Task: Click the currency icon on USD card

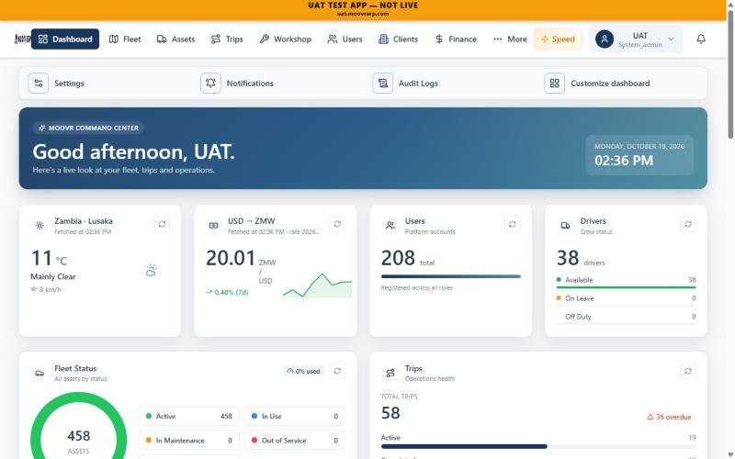Action: tap(213, 226)
